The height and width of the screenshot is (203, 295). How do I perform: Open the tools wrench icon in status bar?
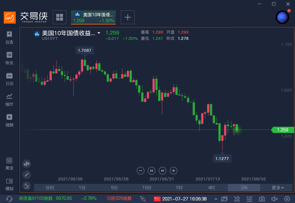pyautogui.click(x=237, y=199)
